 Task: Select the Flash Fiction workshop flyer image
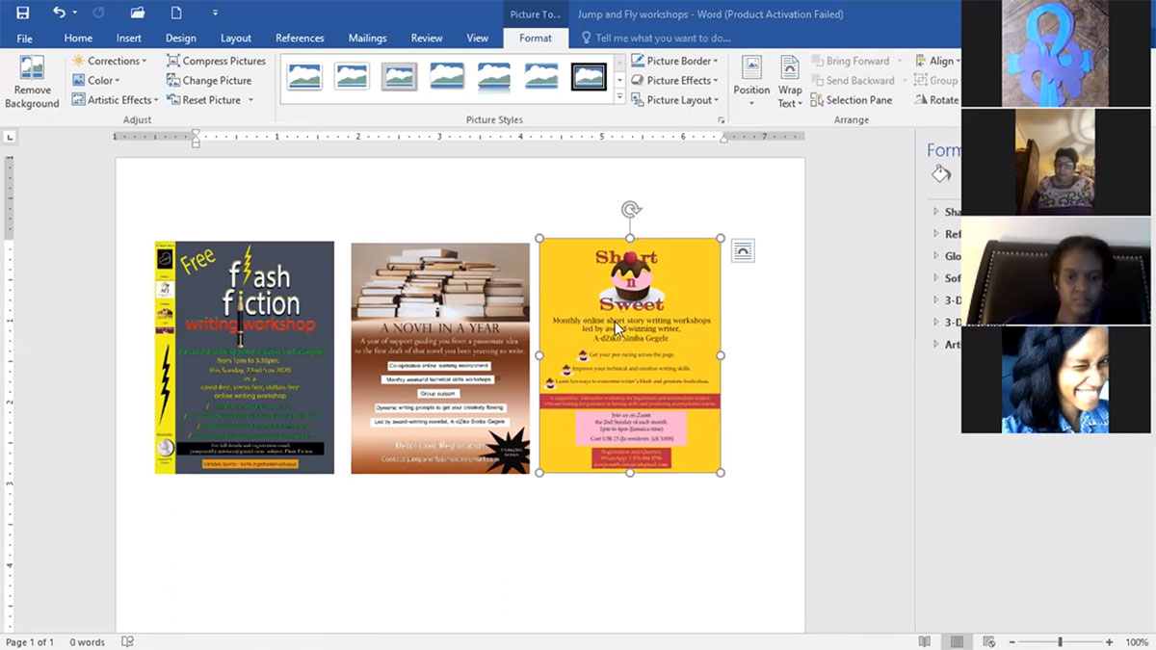pyautogui.click(x=245, y=357)
